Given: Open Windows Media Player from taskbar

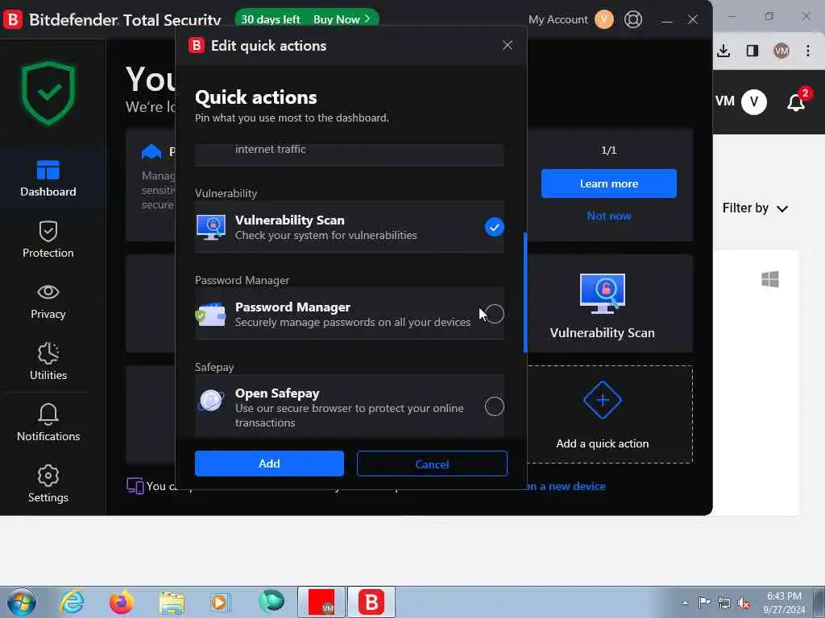Looking at the screenshot, I should coord(219,602).
